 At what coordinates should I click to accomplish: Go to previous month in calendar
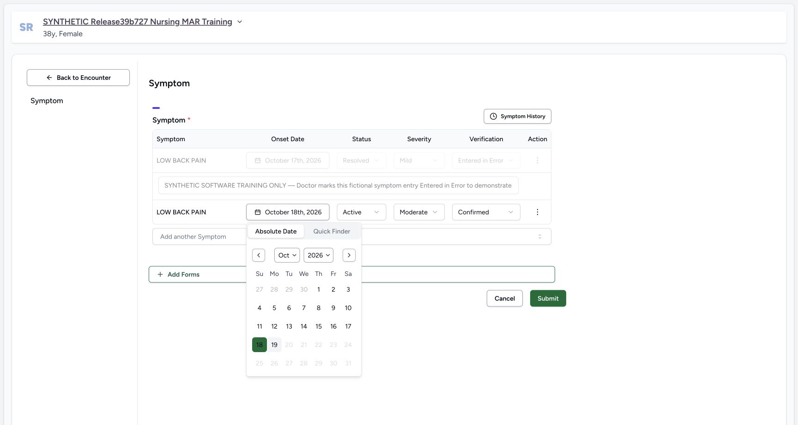(259, 255)
